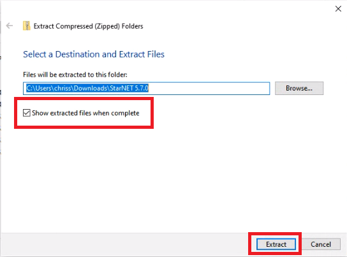Uncheck the Show extracted files checkbox box

[27, 113]
